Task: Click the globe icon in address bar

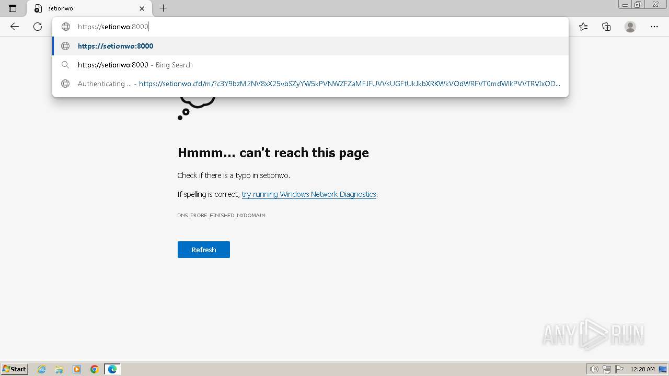Action: coord(66,27)
